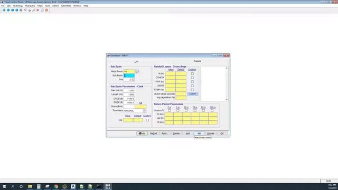Image resolution: width=338 pixels, height=190 pixels.
Task: Click the orange exit toolbar icon
Action: [46, 10]
